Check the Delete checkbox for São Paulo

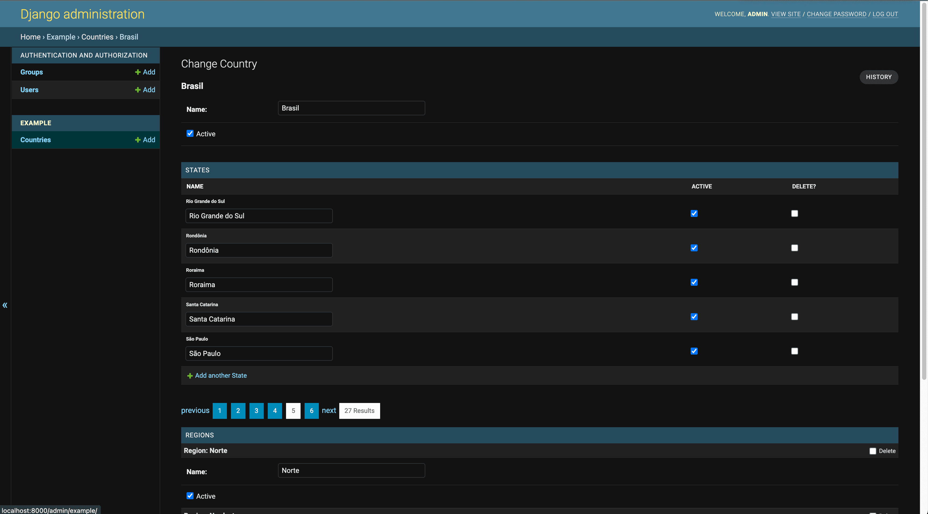[794, 351]
